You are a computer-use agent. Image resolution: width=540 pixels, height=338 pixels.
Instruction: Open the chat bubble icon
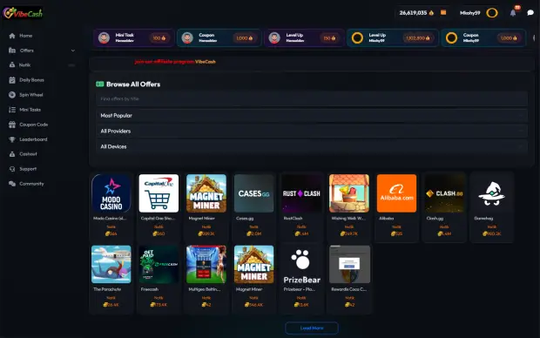530,13
